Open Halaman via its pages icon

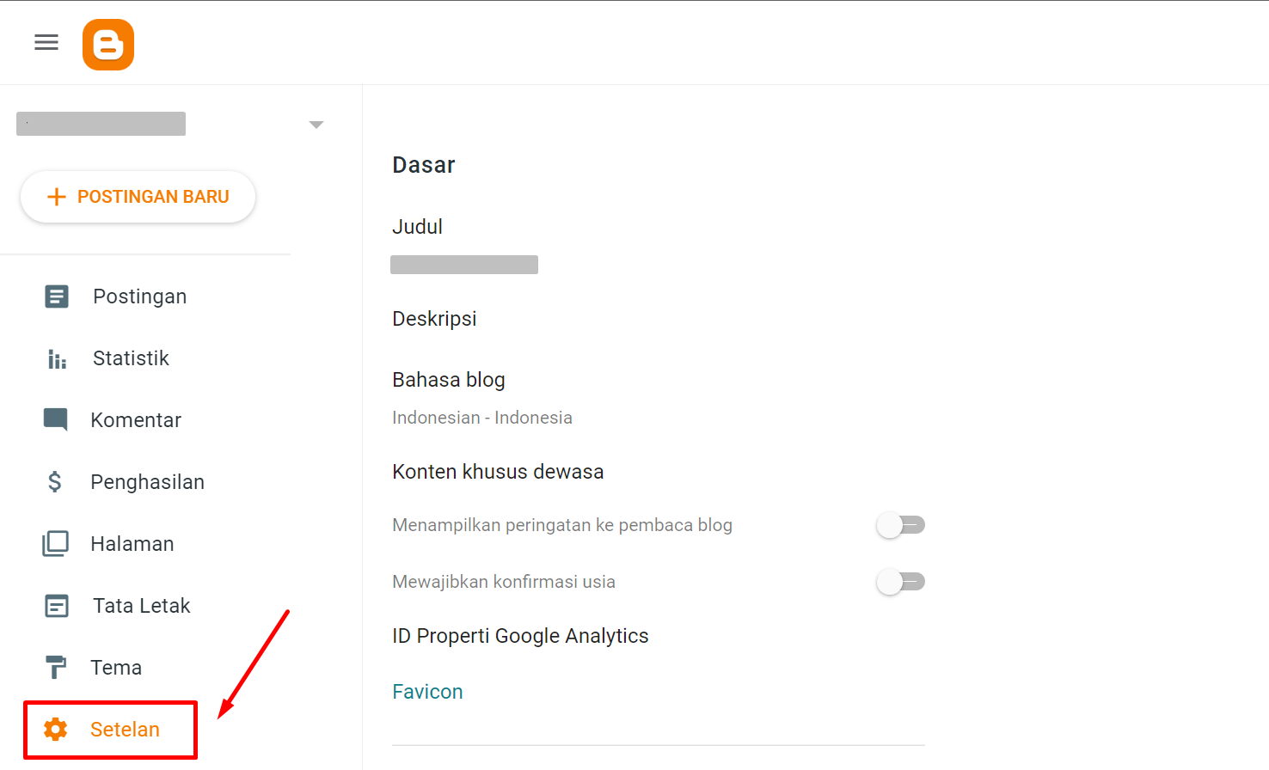tap(55, 544)
